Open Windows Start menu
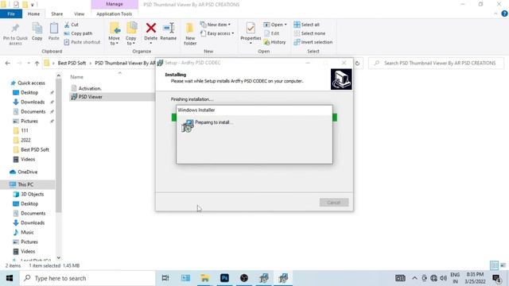 [x=10, y=278]
